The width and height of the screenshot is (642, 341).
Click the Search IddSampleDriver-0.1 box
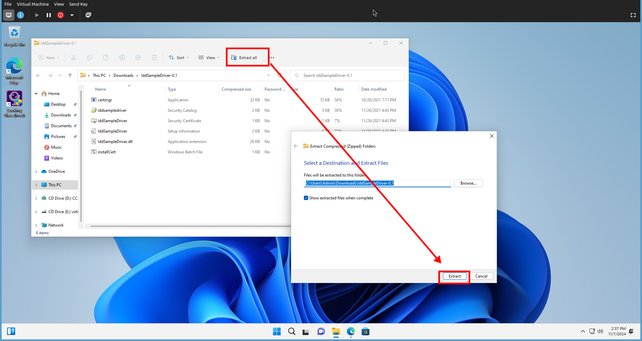coord(347,76)
